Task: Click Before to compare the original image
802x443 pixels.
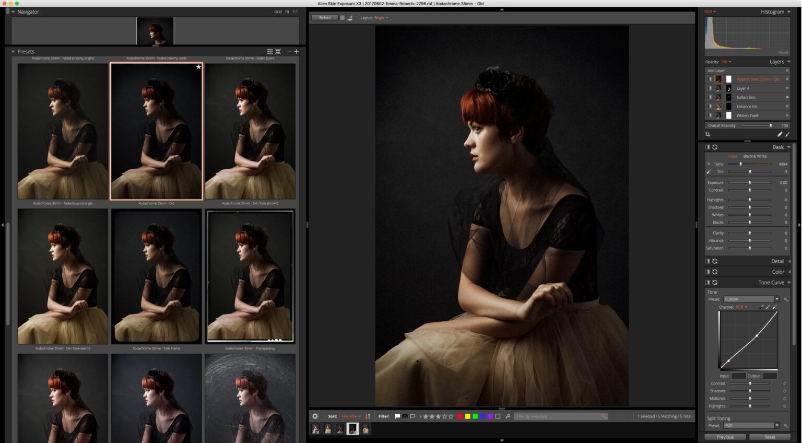Action: (324, 17)
